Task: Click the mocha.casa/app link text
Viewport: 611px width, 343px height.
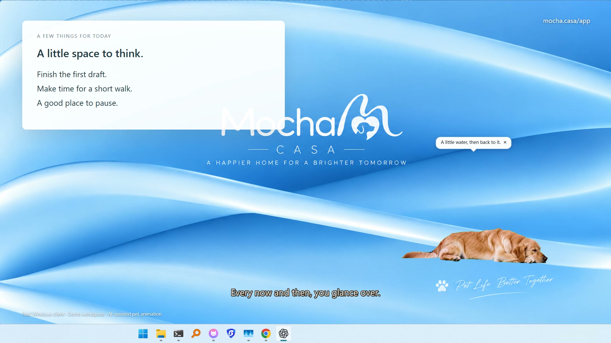Action: 566,21
